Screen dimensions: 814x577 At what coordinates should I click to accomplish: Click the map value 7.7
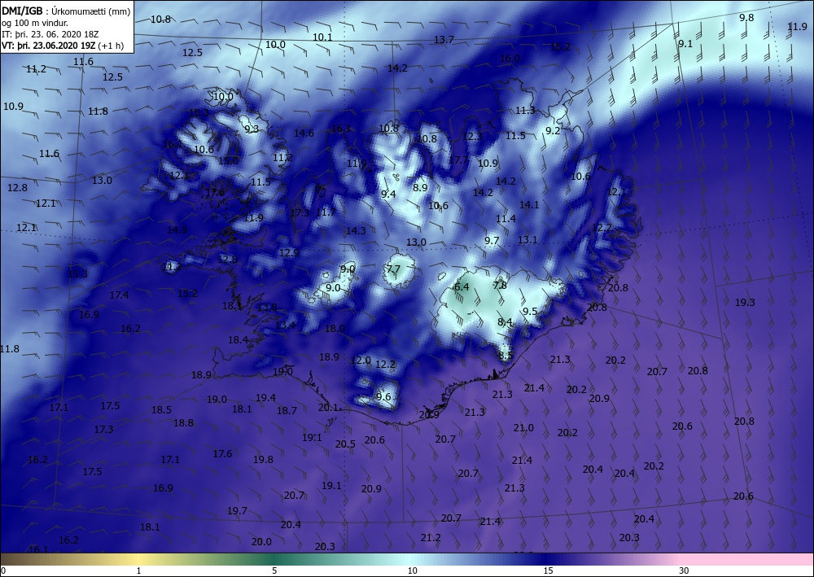393,269
